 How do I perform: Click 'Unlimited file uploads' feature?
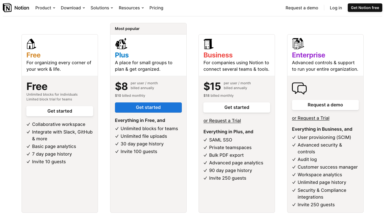[x=144, y=136]
